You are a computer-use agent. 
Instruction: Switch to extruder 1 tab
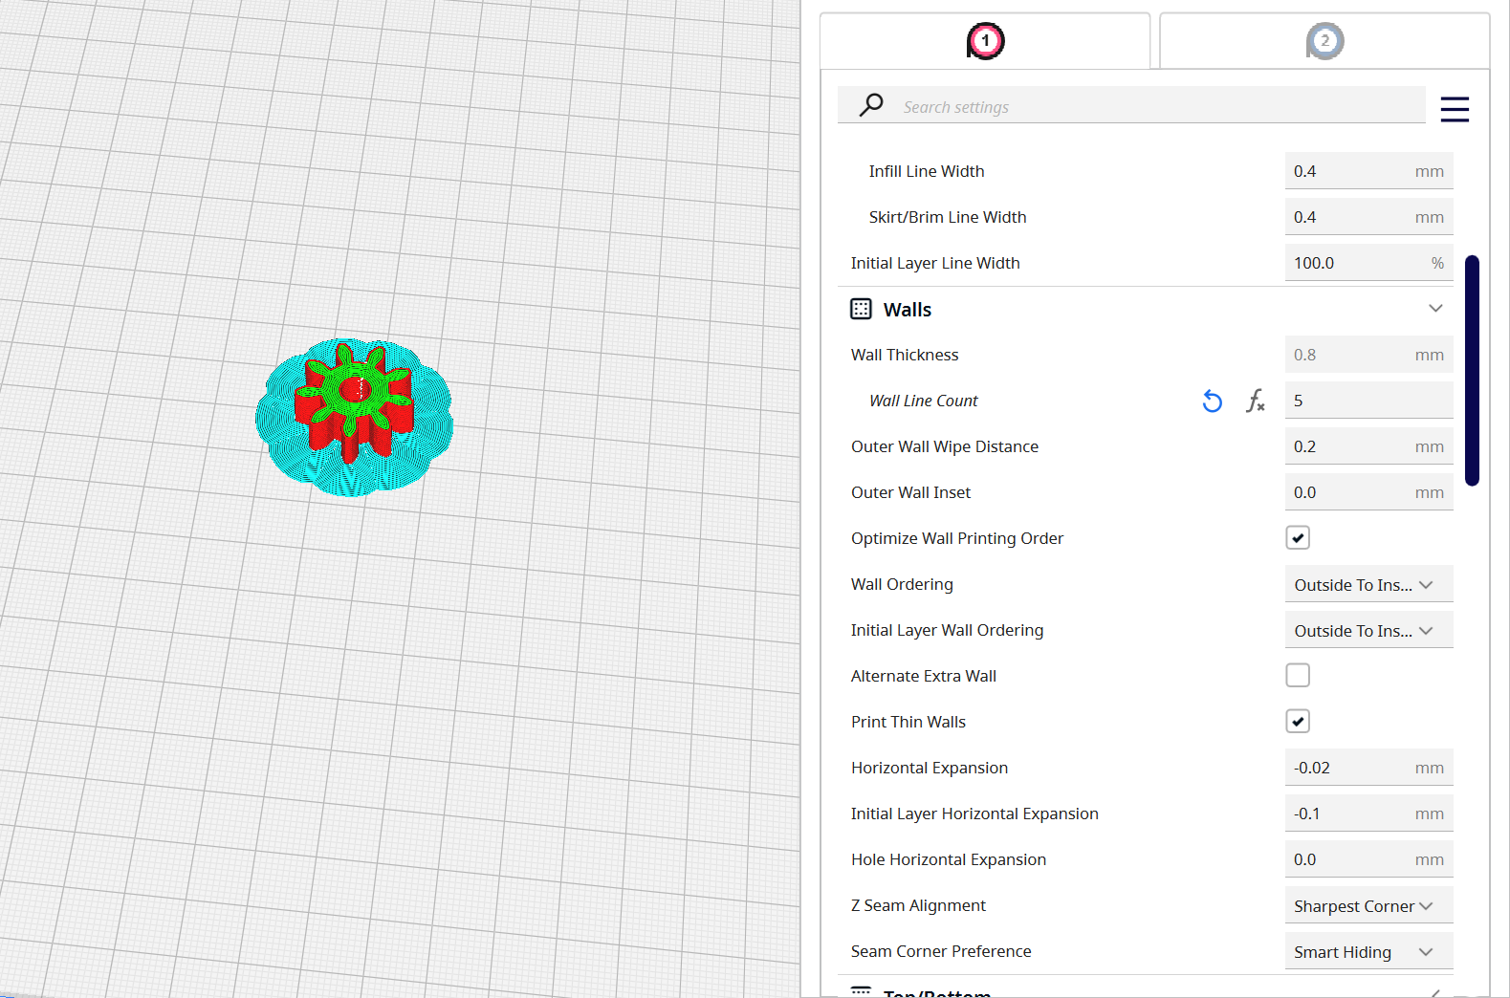(985, 41)
